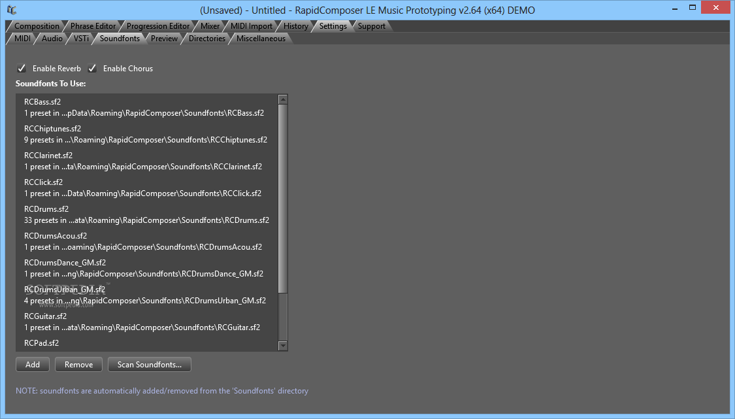The width and height of the screenshot is (735, 419).
Task: Show the History tab
Action: click(x=296, y=26)
